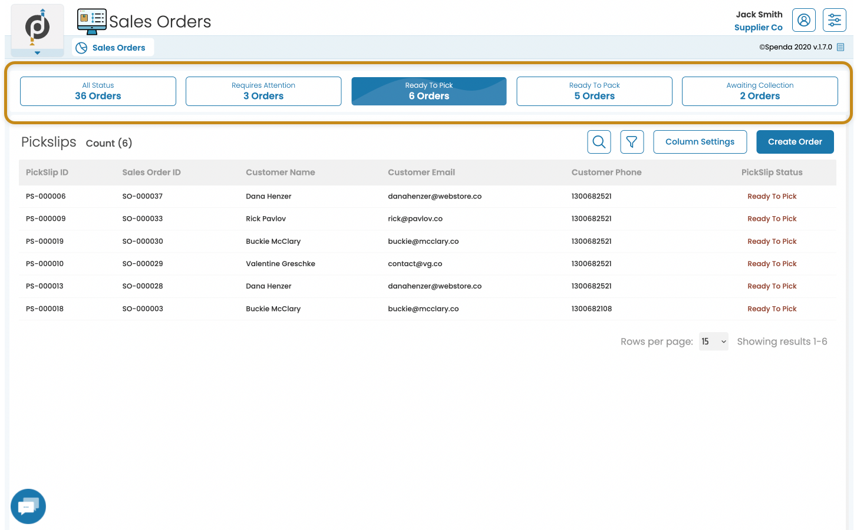The height and width of the screenshot is (530, 857).
Task: Switch to Ready To Pack 5 Orders
Action: tap(594, 91)
